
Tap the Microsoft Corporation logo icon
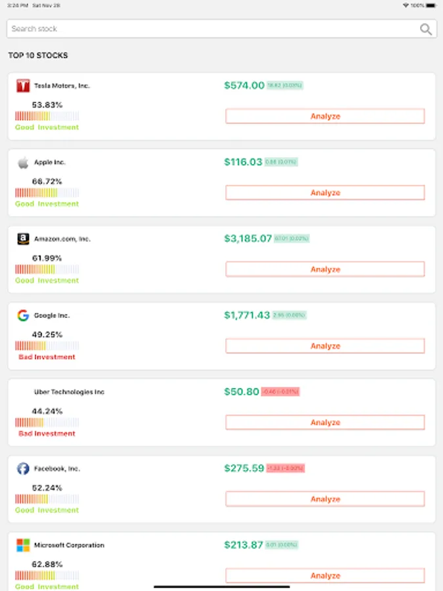point(23,545)
